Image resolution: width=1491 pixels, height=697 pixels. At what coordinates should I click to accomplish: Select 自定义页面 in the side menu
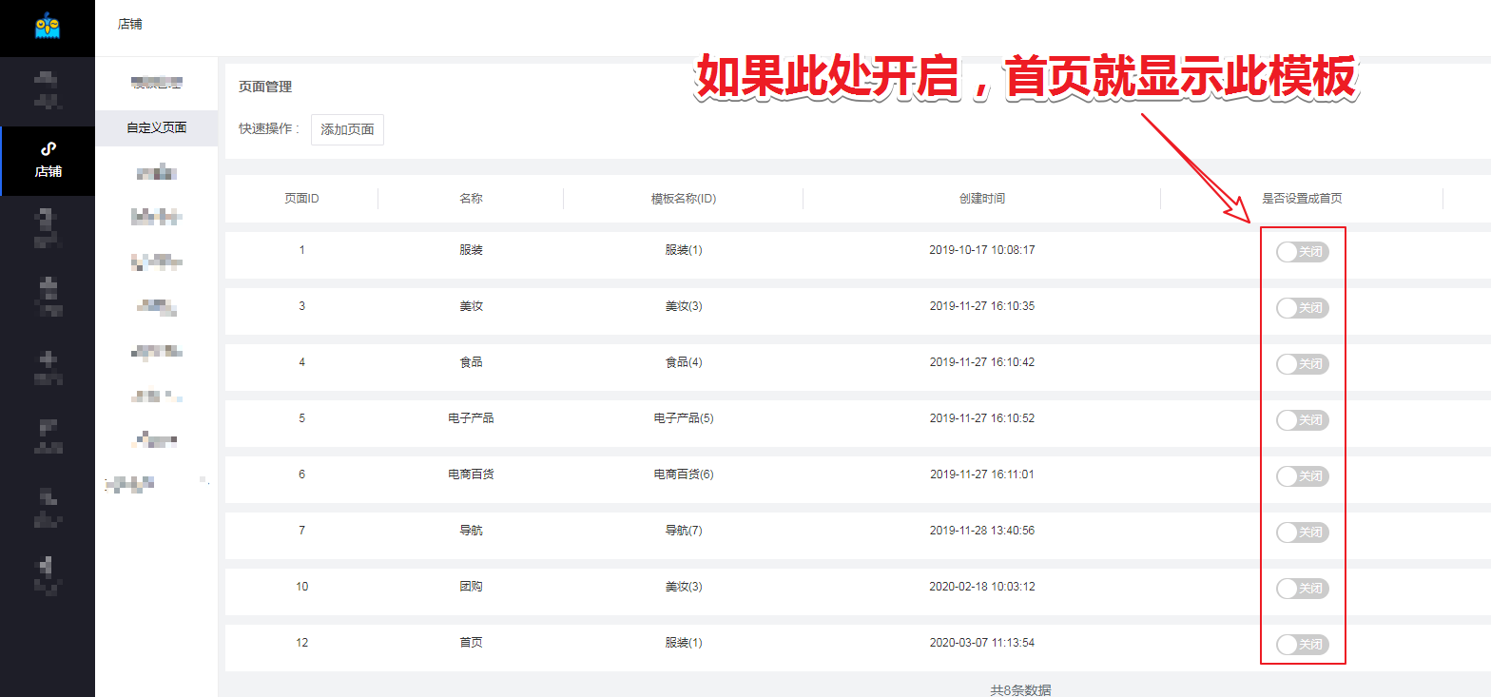156,127
